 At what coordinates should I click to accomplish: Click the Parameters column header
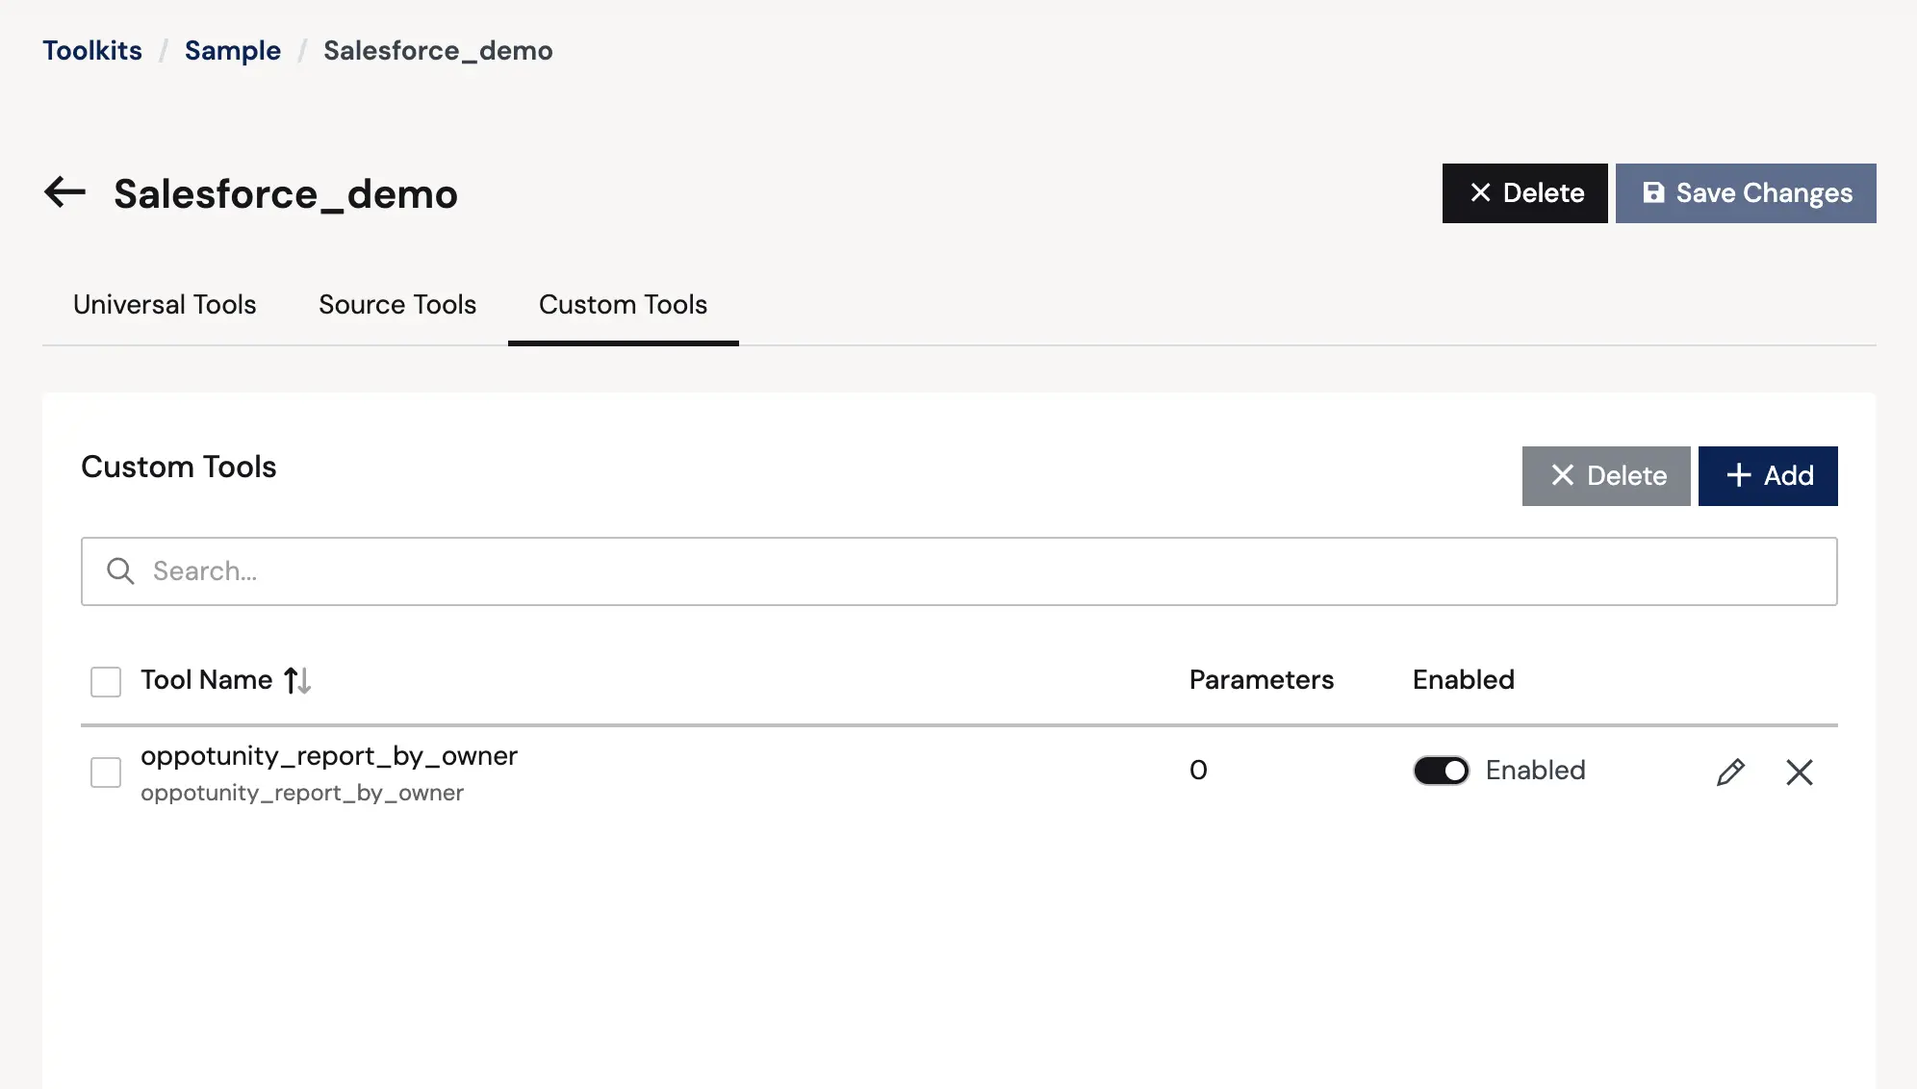[1262, 680]
